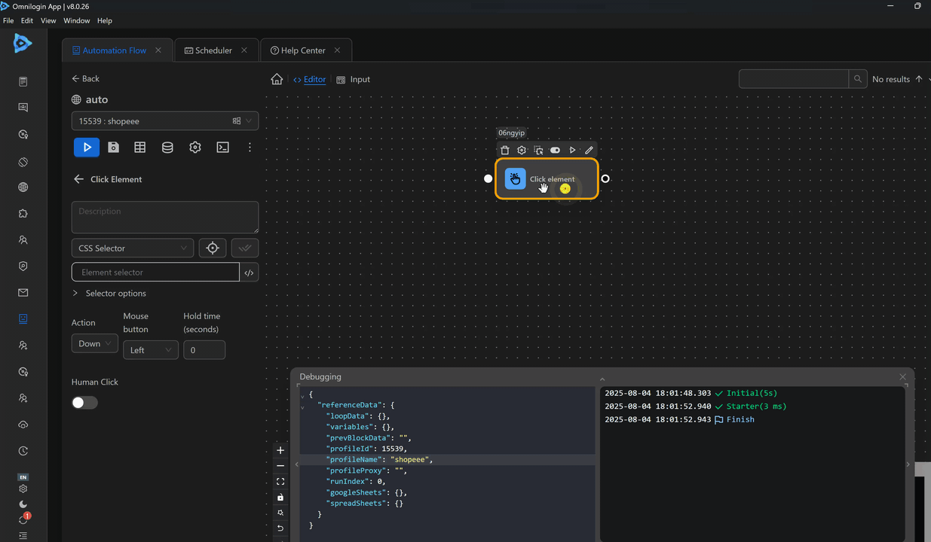Open the Window menu
Viewport: 931px width, 542px height.
click(x=77, y=21)
